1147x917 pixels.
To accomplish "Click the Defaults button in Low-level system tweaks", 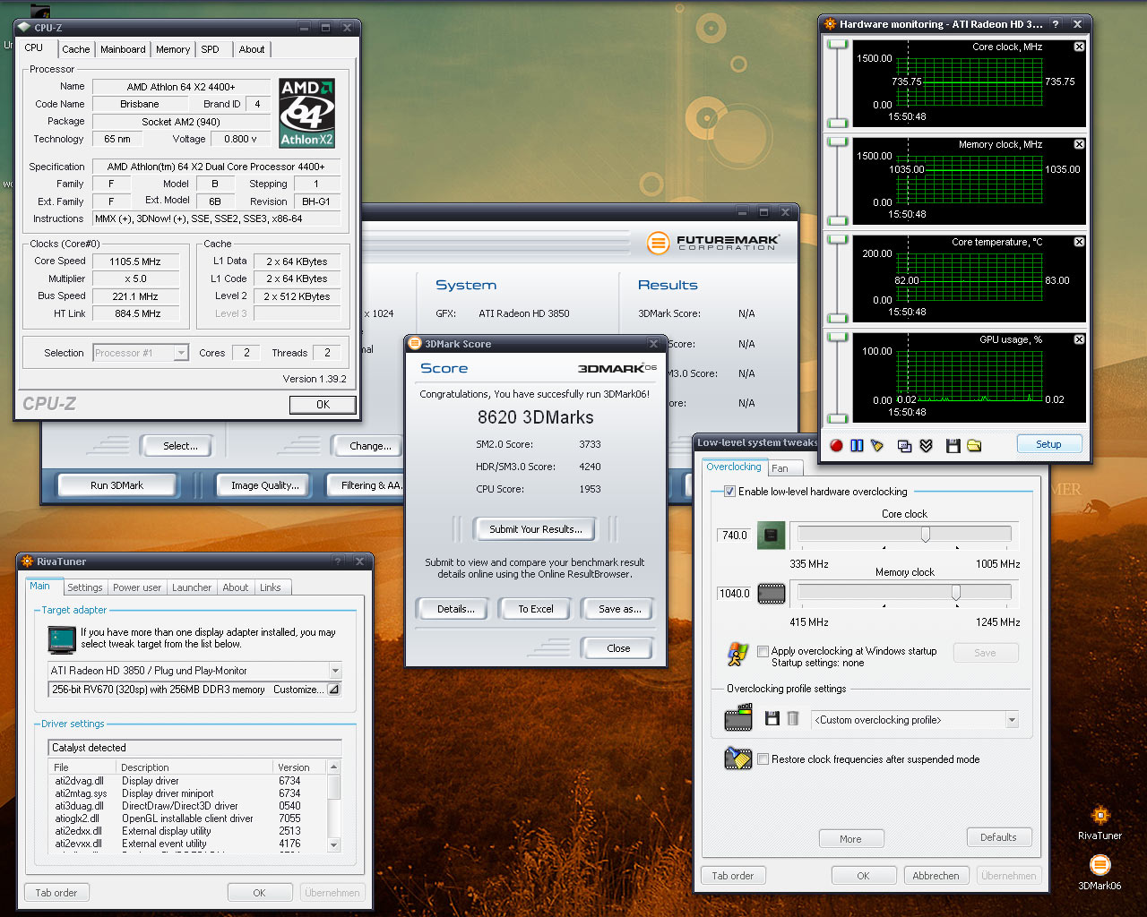I will point(998,837).
